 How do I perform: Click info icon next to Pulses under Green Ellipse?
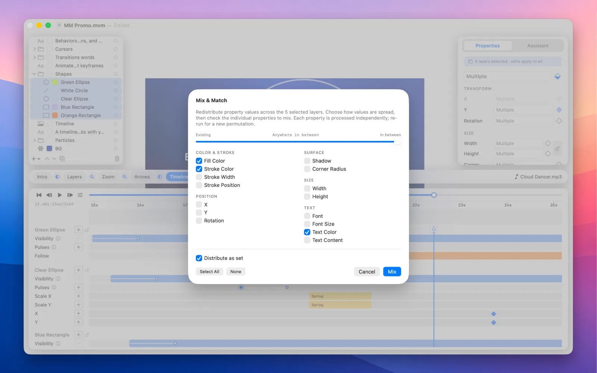pos(54,247)
